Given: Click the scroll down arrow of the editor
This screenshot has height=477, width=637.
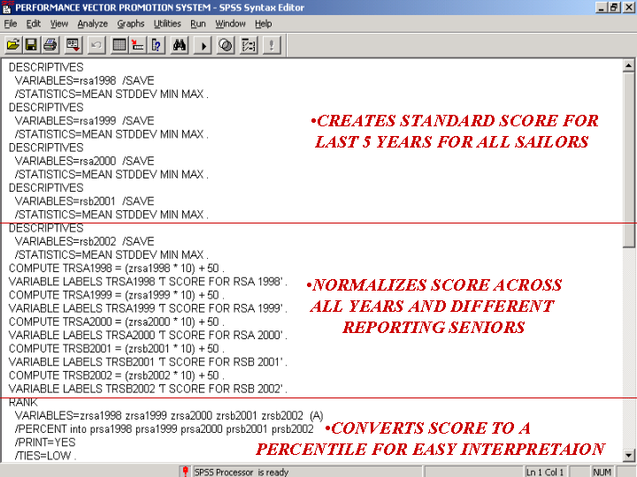Looking at the screenshot, I should pos(628,455).
